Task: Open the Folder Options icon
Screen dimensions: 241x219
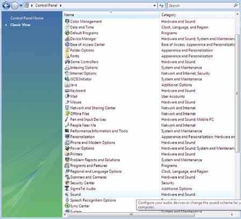Action: pos(67,50)
